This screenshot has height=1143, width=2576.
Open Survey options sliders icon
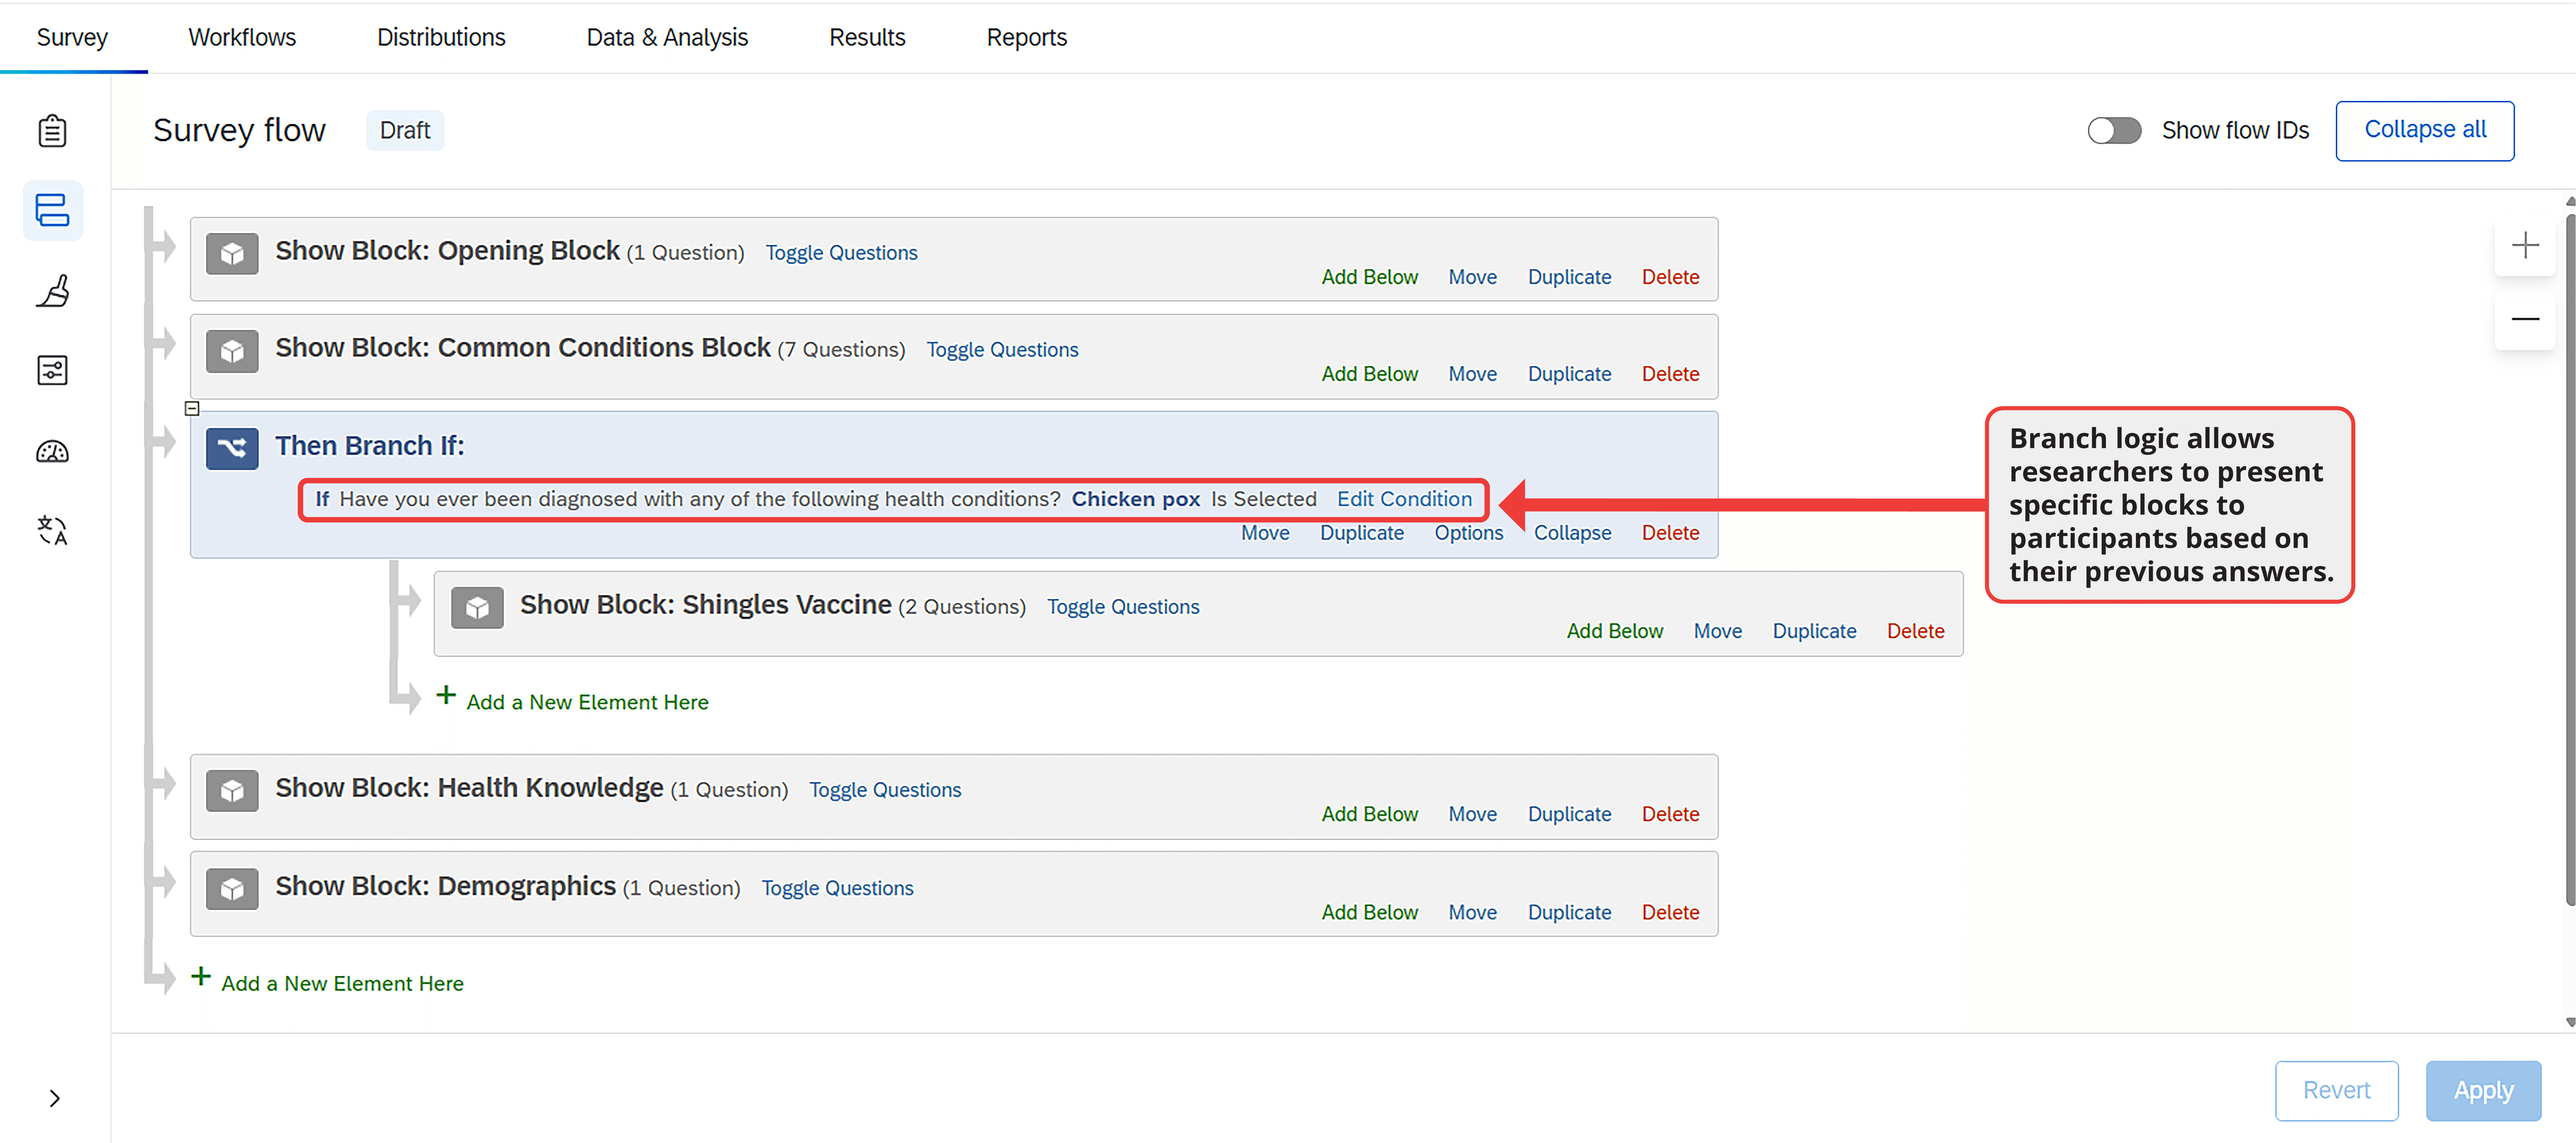point(52,371)
